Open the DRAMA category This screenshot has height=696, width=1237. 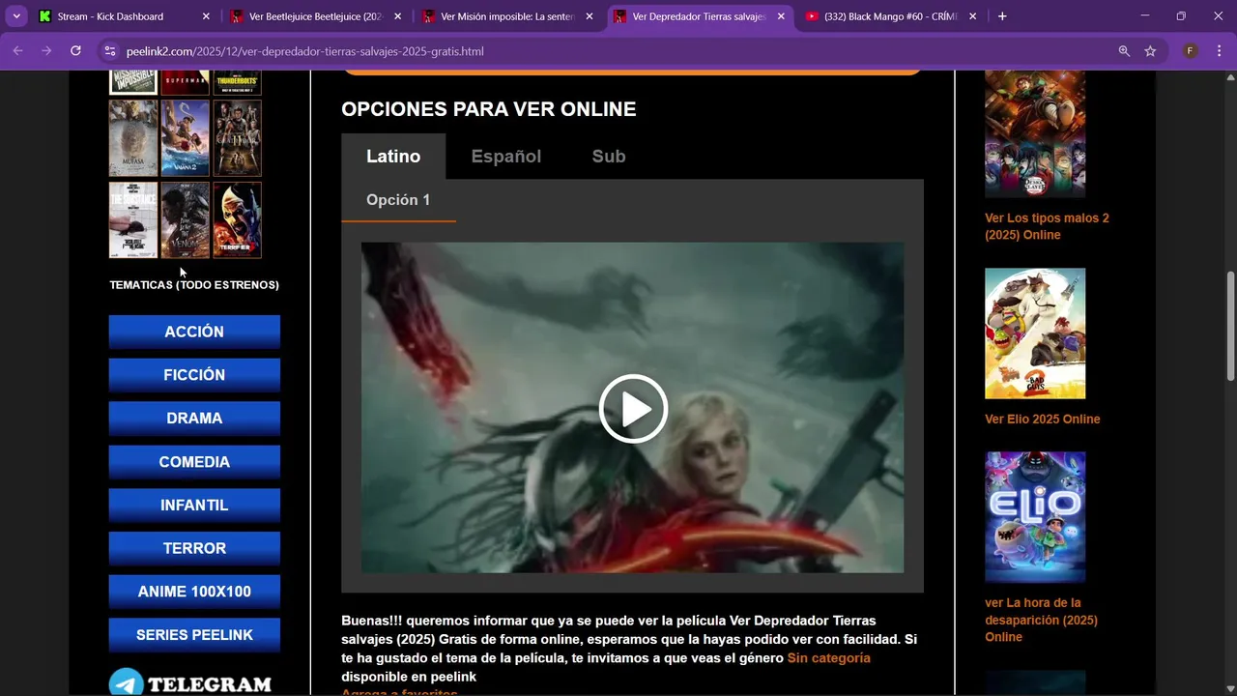194,419
